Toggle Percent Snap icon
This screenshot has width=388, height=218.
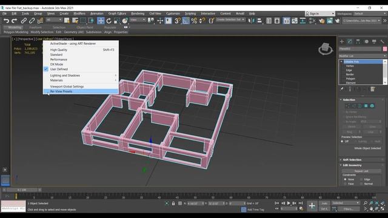coord(194,21)
